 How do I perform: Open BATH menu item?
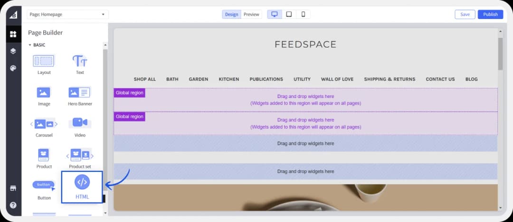click(x=172, y=79)
